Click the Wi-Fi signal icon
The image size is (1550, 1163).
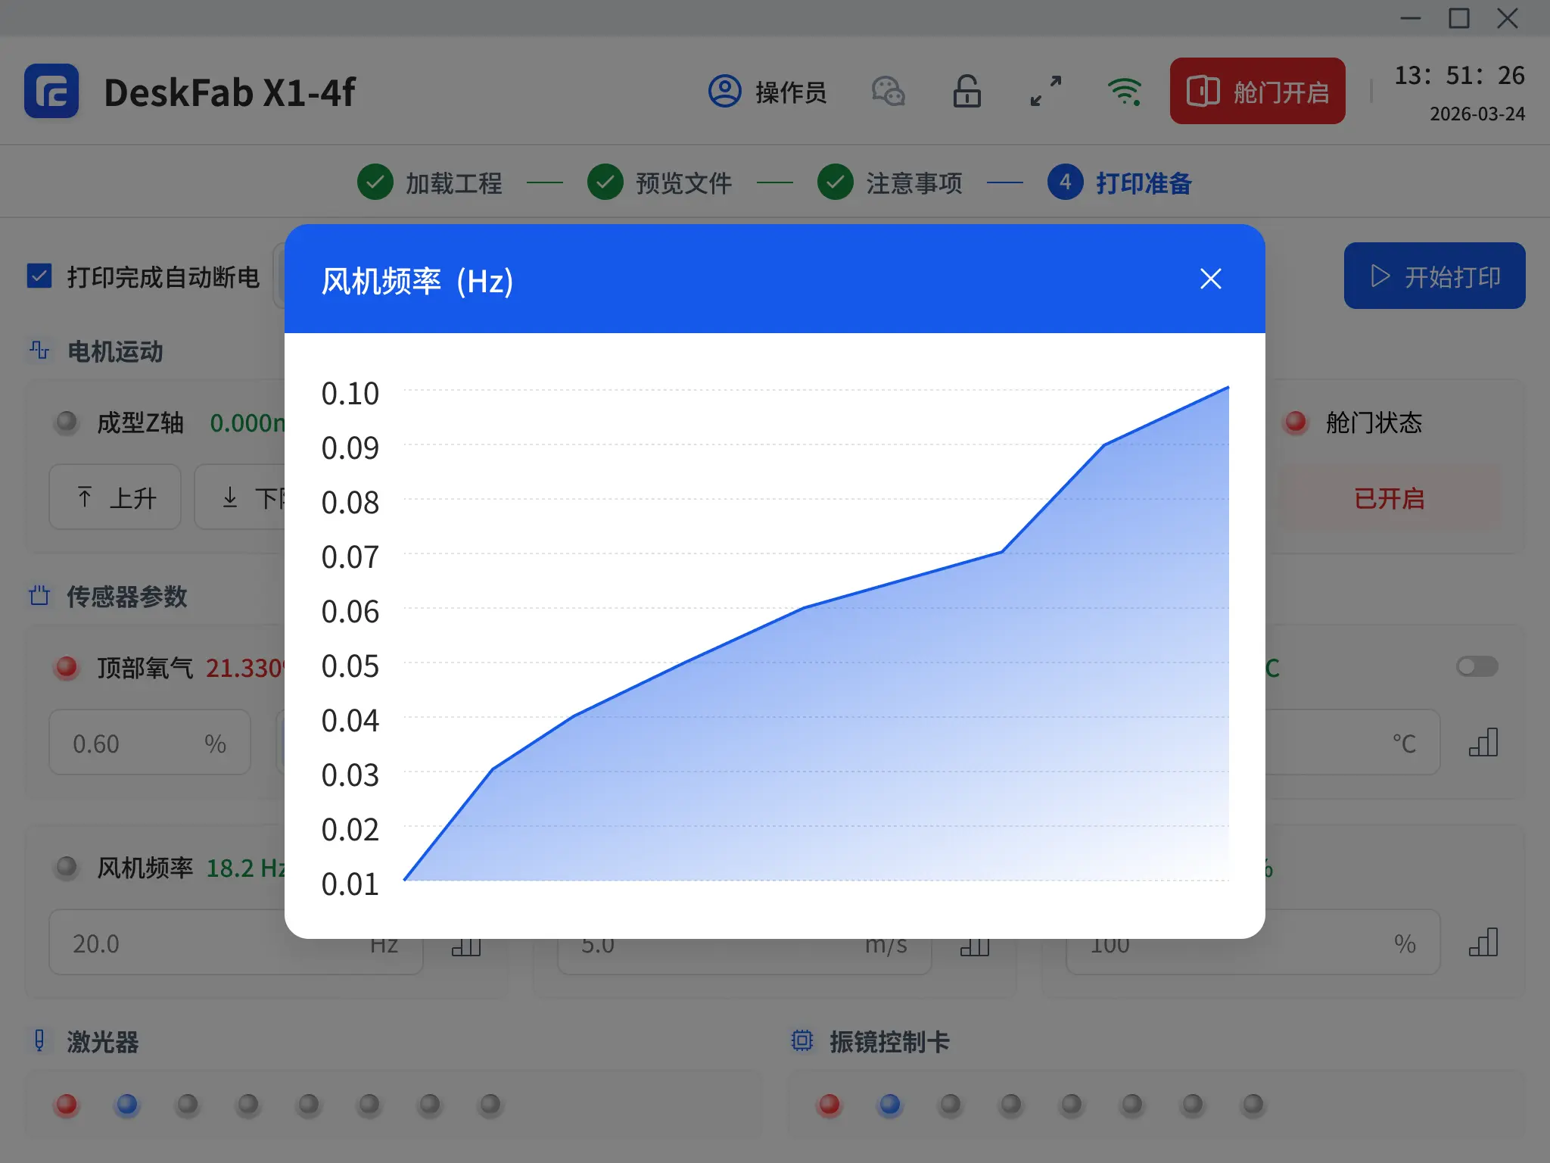coord(1124,92)
